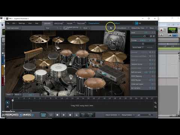Click the MIDI Monitor property row

143,80
